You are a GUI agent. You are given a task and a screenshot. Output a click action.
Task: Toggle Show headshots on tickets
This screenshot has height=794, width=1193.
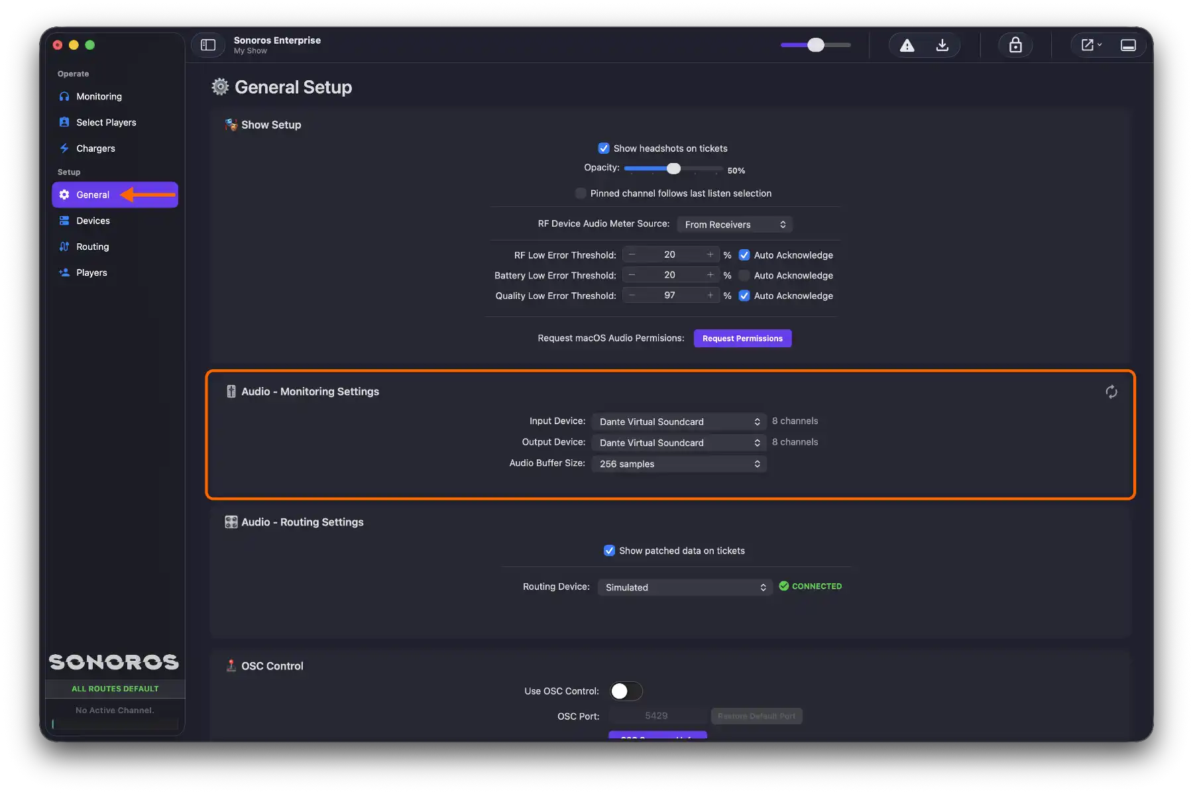604,148
